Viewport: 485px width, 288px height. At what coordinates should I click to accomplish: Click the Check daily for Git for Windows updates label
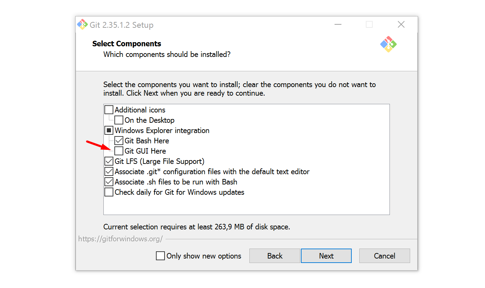[180, 192]
